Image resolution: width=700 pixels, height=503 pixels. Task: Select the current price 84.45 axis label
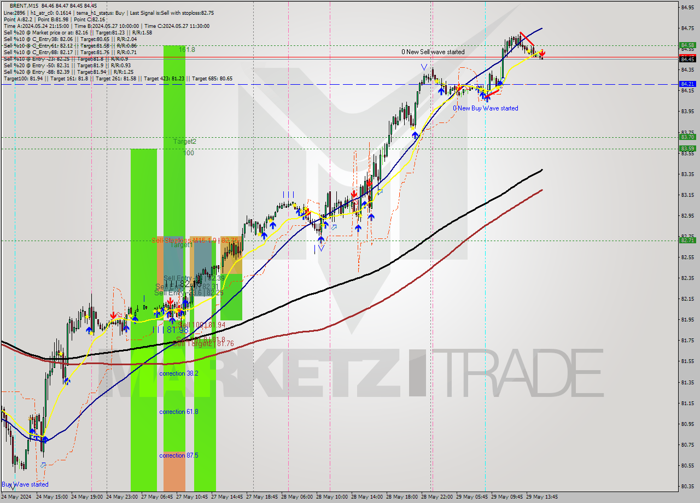point(687,59)
